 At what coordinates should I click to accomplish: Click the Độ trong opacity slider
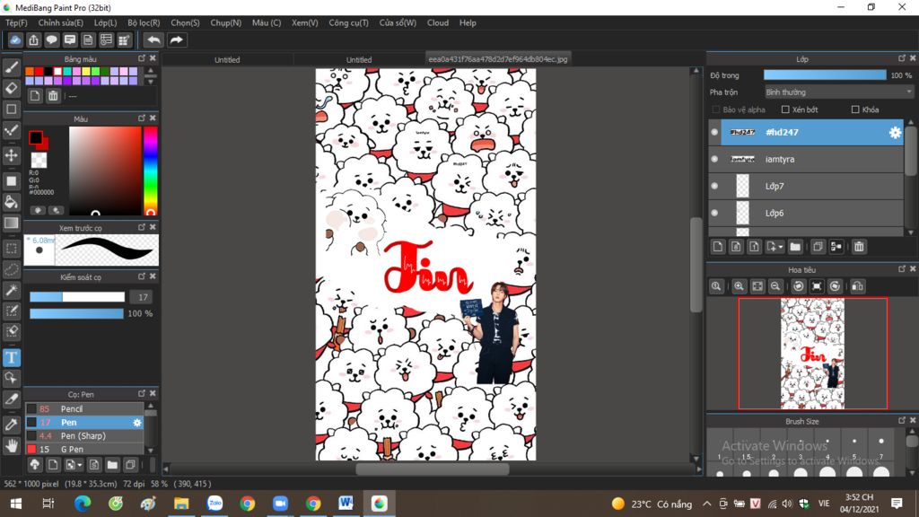825,75
